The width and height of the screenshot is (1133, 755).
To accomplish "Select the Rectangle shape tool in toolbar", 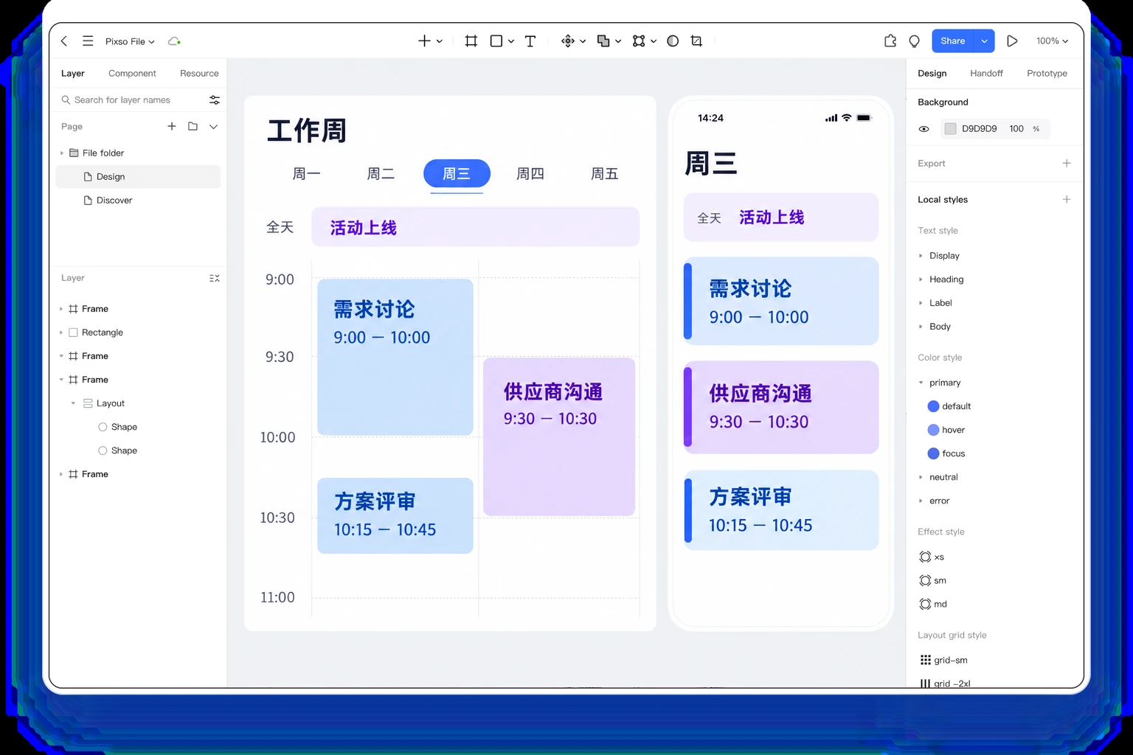I will coord(496,41).
